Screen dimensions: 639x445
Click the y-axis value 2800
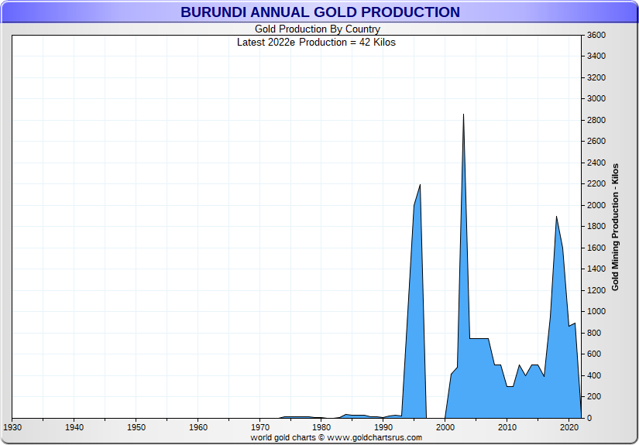click(x=596, y=120)
